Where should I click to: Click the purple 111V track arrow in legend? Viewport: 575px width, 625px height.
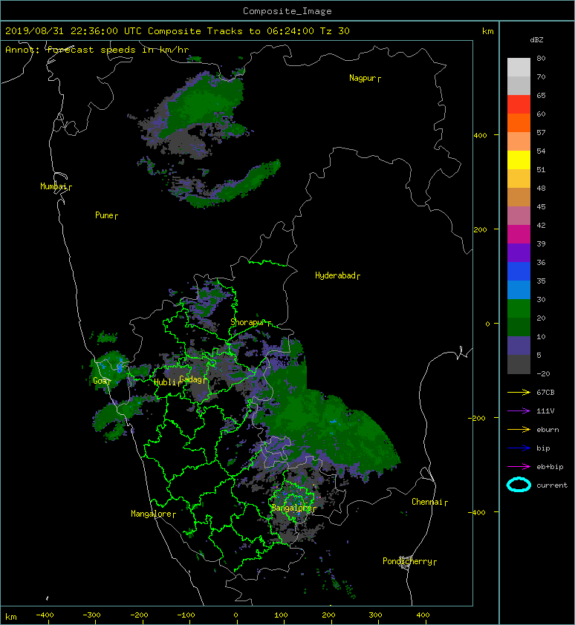(x=519, y=411)
